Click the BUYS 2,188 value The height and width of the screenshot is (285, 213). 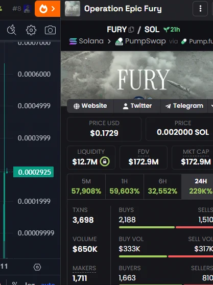click(x=127, y=220)
